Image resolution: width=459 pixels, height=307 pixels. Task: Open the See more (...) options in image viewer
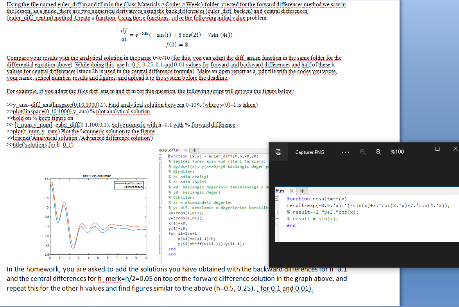tap(346, 152)
